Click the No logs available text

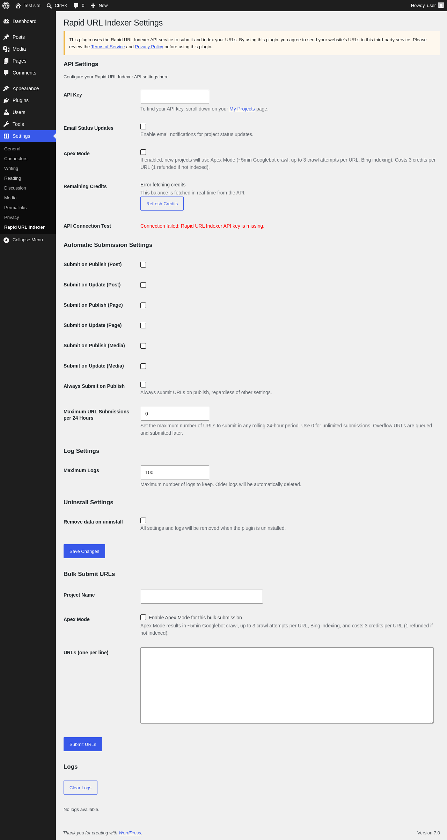81,810
